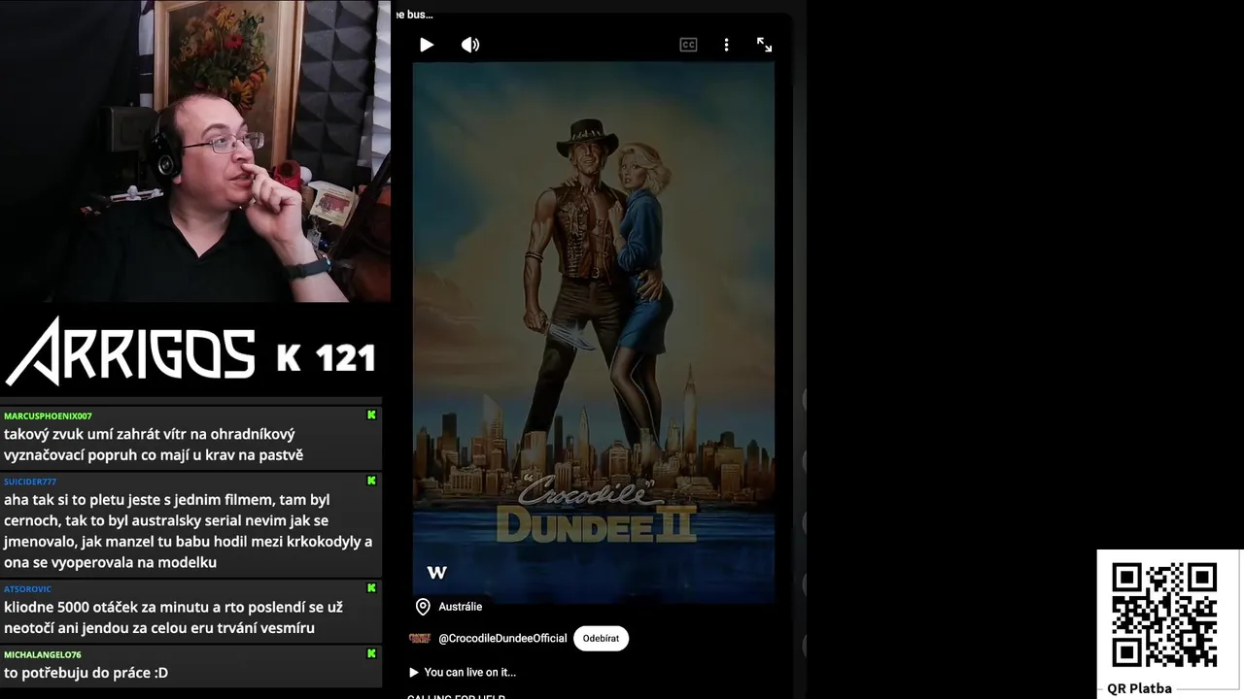Select the Crocodile Dundee II poster image
The image size is (1244, 699).
(593, 332)
